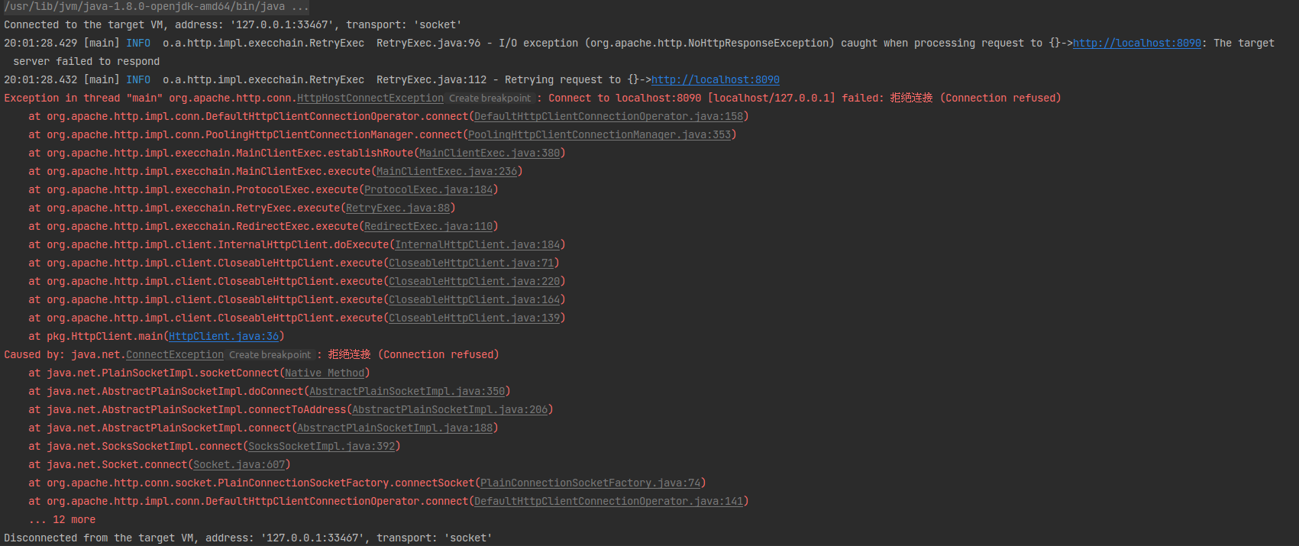Open ProtocolExec.java:184 source link
1299x546 pixels.
[x=428, y=189]
